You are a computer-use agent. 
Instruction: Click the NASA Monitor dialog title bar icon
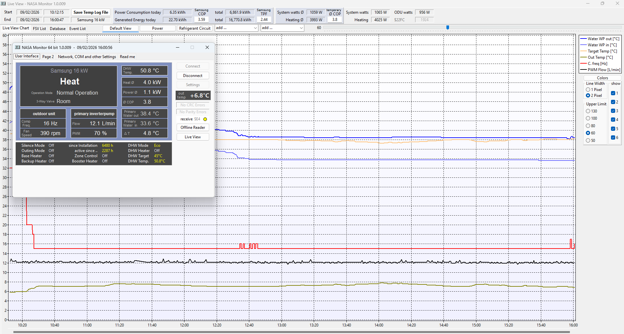(18, 47)
